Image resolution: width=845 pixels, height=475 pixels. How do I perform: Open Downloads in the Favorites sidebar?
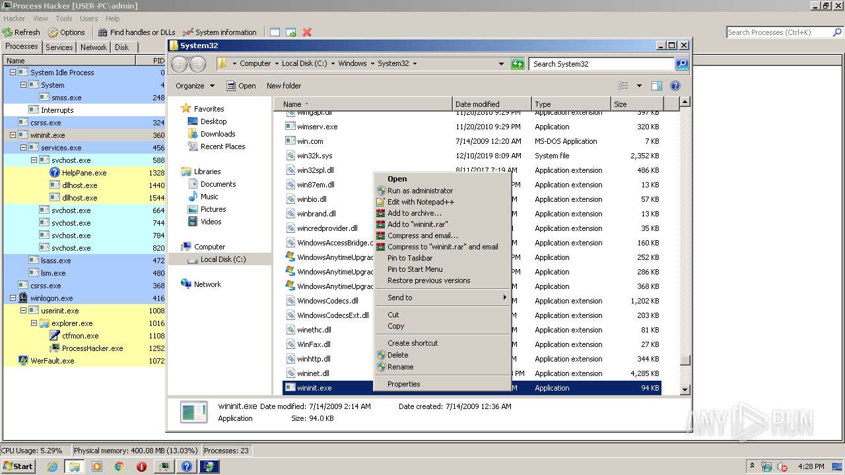click(218, 134)
